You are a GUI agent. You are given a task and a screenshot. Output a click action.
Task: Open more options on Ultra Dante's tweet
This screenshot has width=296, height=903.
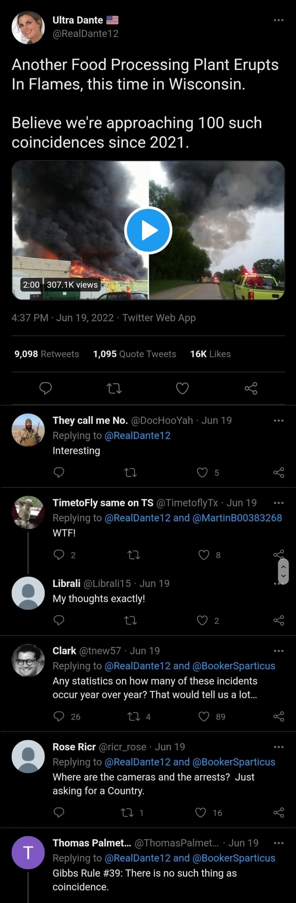278,20
